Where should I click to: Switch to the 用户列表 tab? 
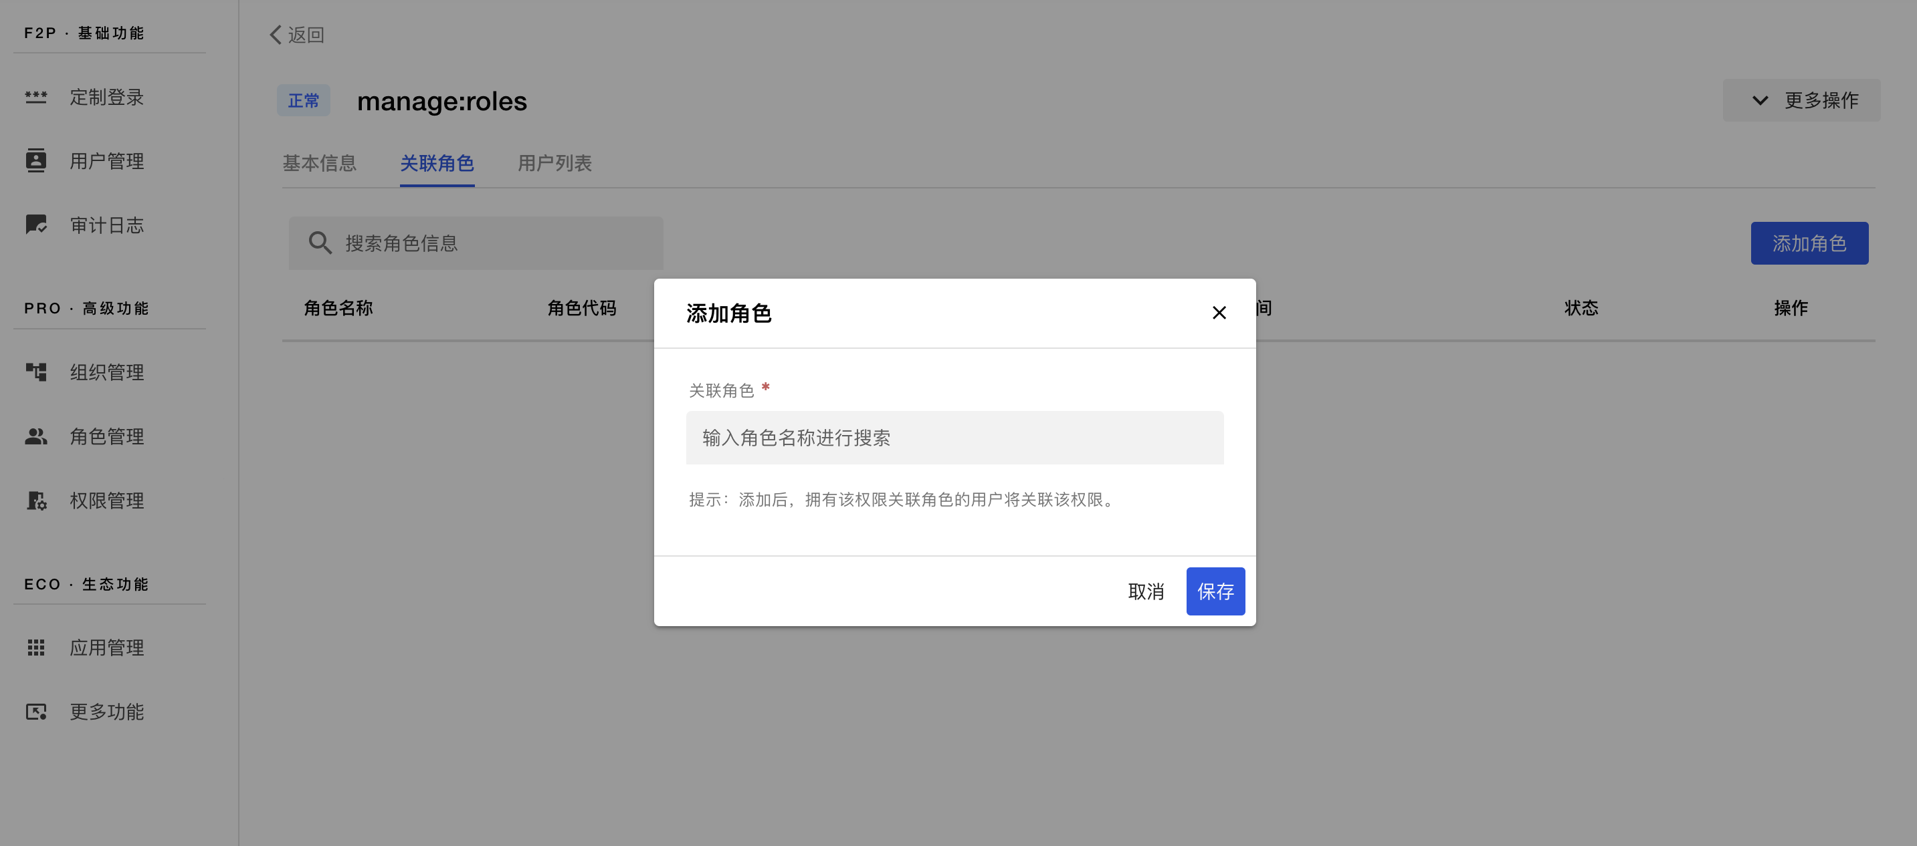(x=554, y=163)
